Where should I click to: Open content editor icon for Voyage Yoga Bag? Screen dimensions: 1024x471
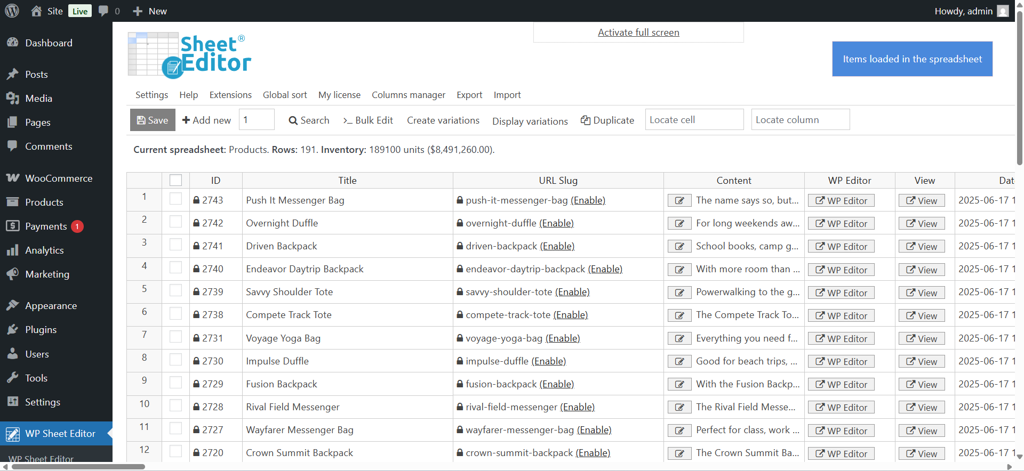coord(679,339)
